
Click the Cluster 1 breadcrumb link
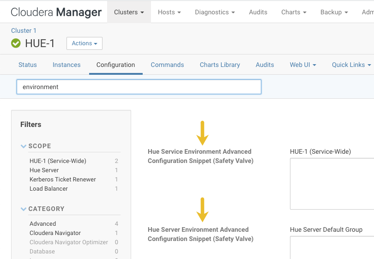(x=24, y=30)
